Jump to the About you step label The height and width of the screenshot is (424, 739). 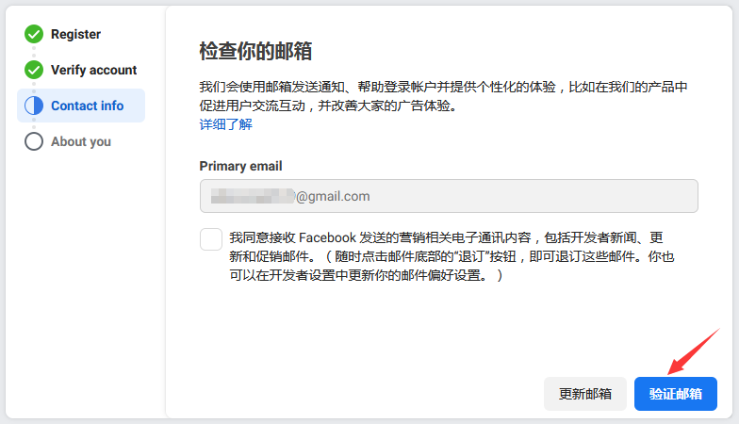81,141
